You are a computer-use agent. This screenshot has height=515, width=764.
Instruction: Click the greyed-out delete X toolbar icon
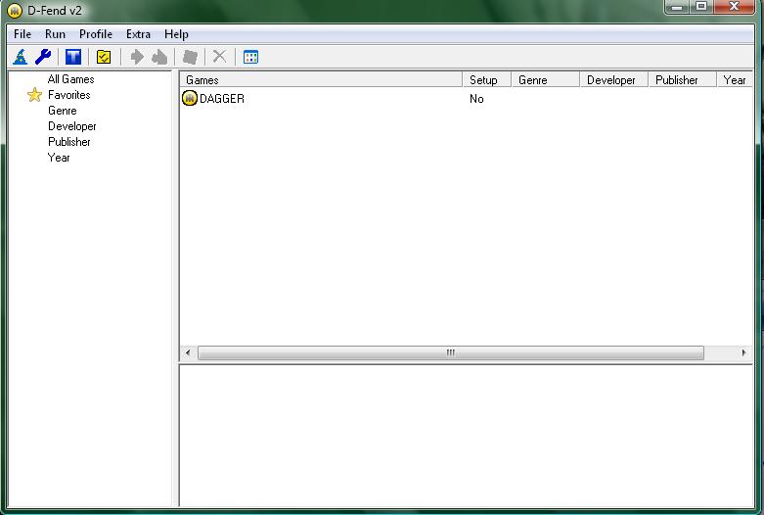click(220, 57)
